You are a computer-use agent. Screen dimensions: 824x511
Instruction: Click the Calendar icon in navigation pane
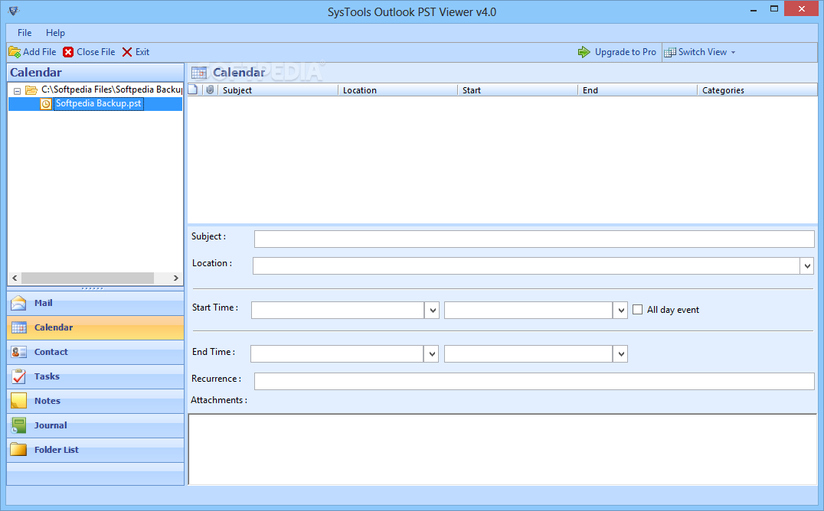point(19,327)
